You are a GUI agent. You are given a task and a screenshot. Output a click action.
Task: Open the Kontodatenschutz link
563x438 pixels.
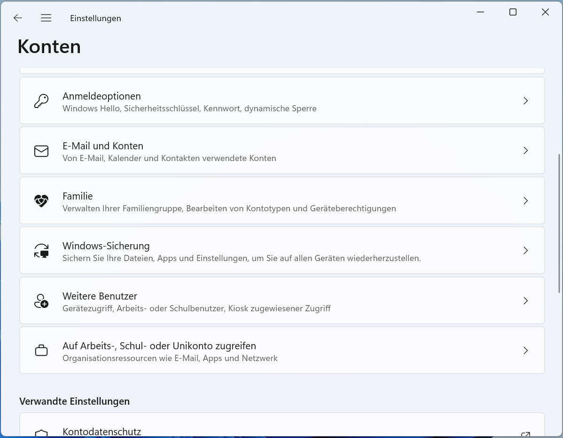coord(102,432)
